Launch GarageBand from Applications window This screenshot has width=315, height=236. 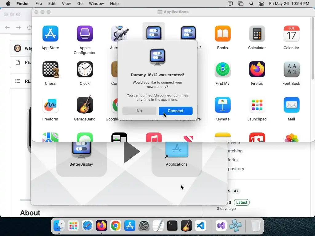[85, 104]
